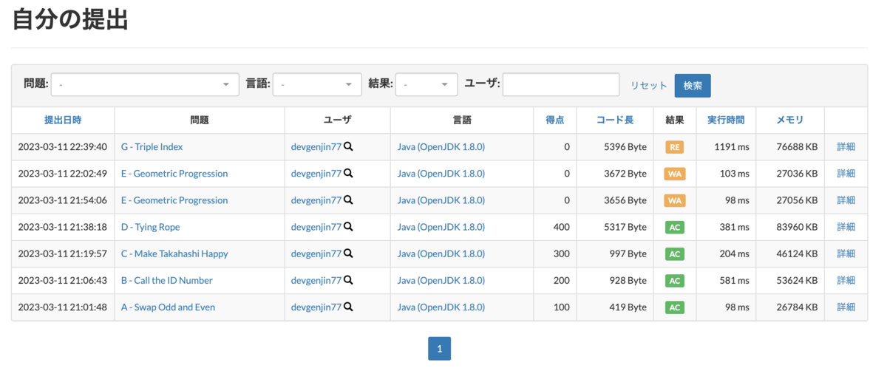
Task: Select the 自分の提出 page heading
Action: pos(71,20)
